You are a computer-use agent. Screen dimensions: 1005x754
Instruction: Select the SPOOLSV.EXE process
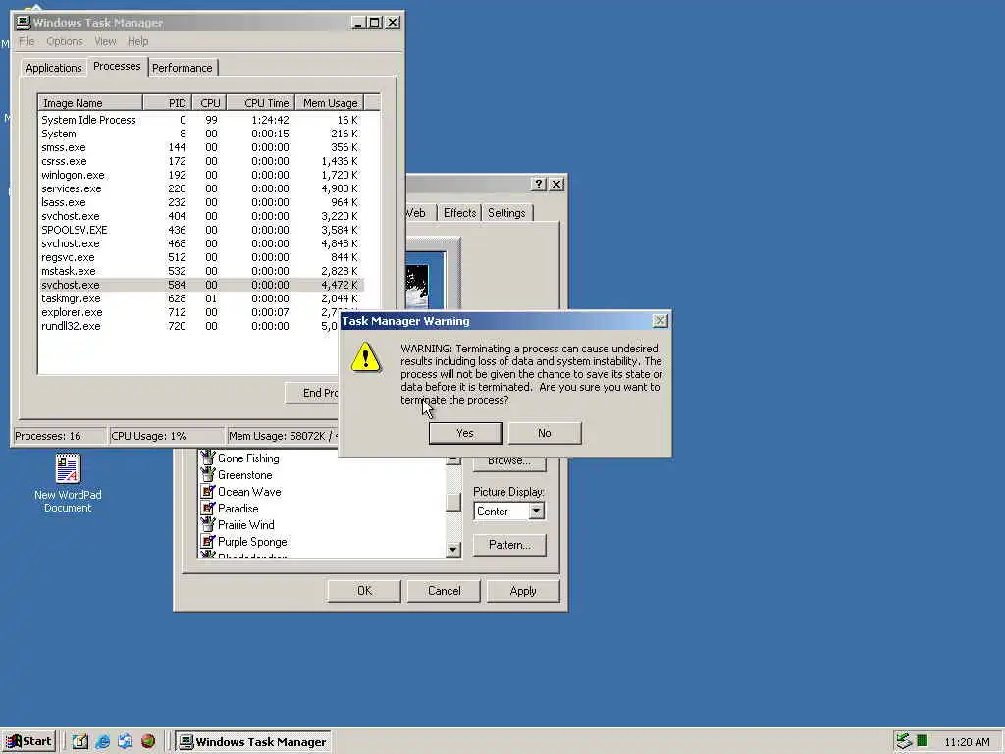point(200,230)
